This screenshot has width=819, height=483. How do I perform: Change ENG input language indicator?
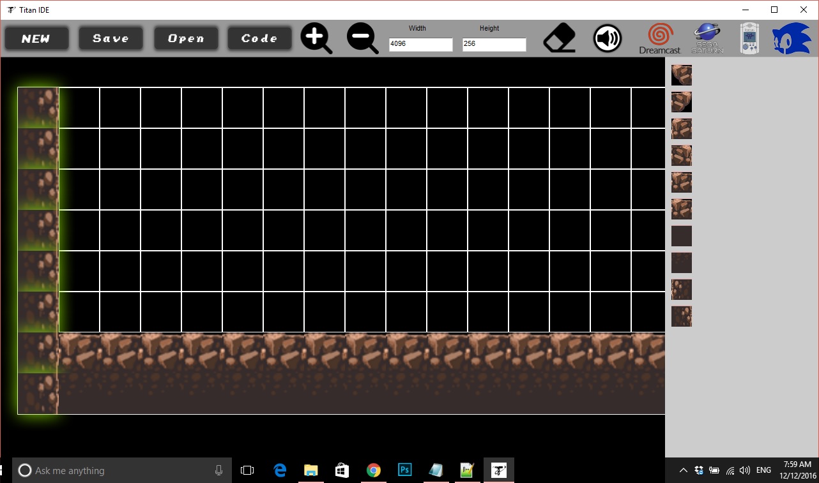tap(763, 470)
